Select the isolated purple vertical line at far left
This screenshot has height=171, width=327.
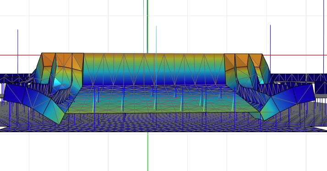pos(18,52)
